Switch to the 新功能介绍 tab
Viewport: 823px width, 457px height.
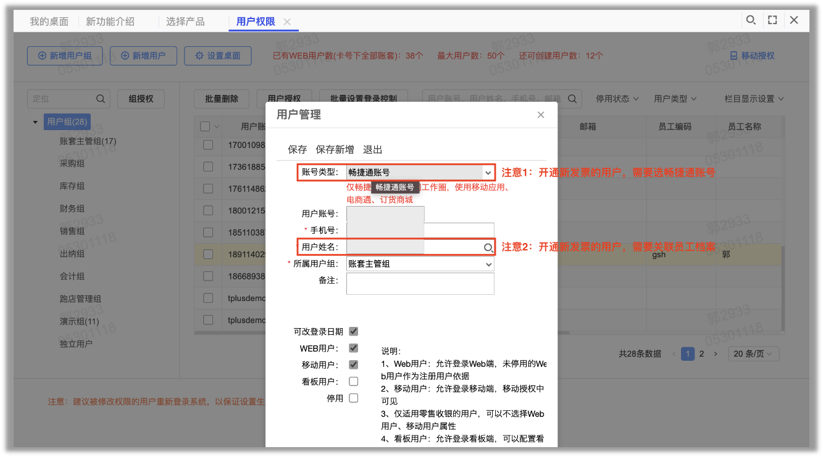110,22
